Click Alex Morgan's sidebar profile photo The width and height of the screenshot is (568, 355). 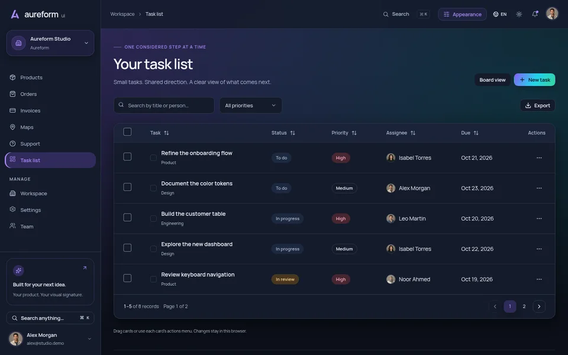pyautogui.click(x=15, y=339)
